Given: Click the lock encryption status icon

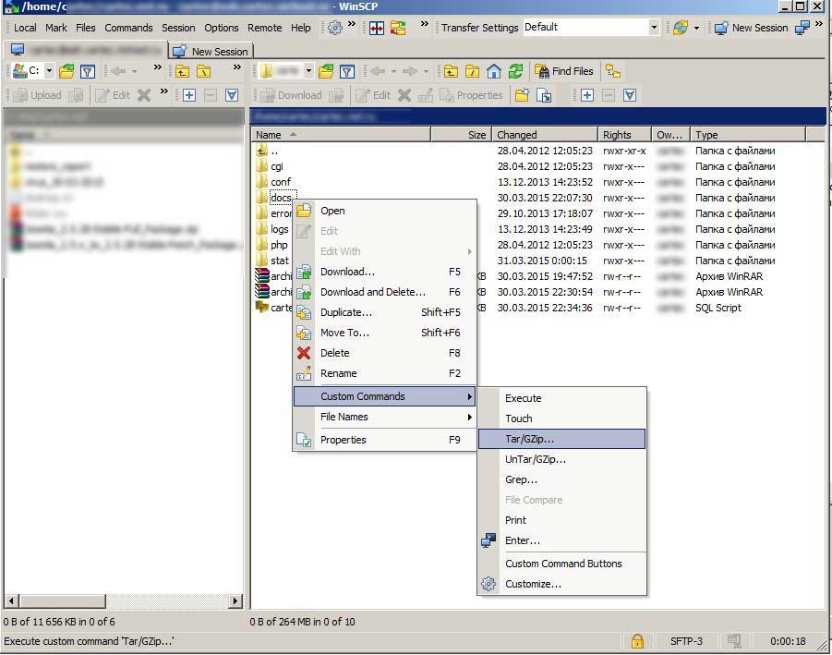Looking at the screenshot, I should point(637,641).
